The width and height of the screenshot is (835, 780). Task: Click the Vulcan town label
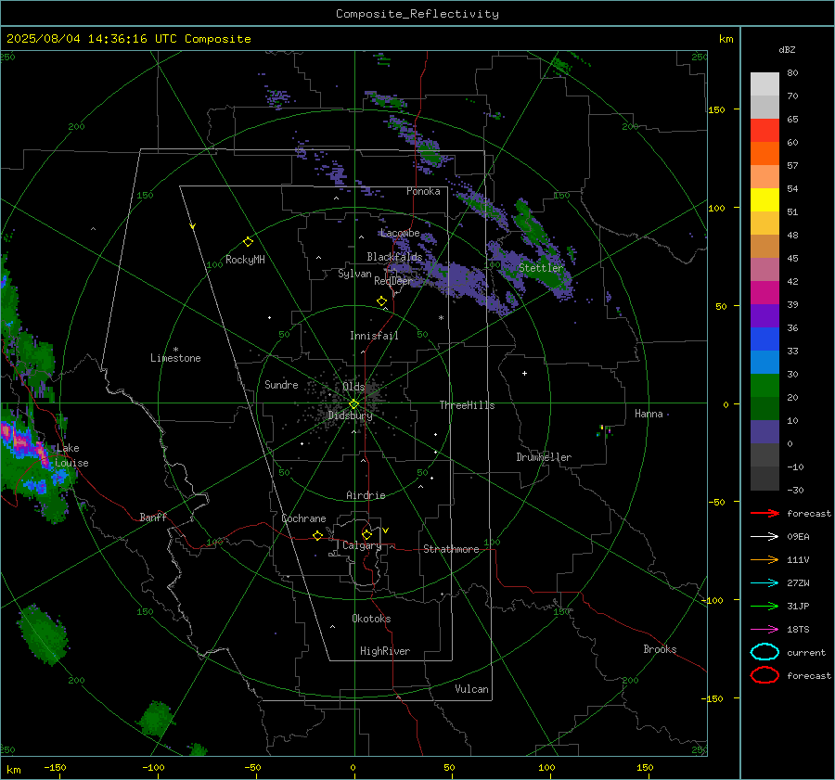pos(471,689)
